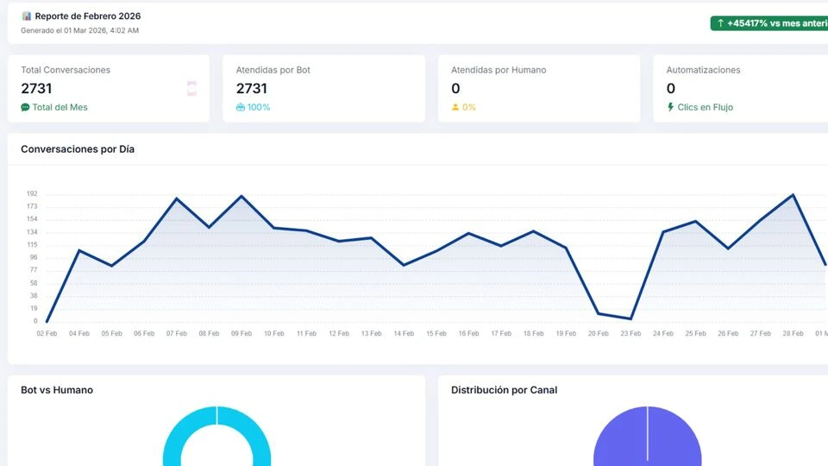Click the lowest data point at 23 Feb
This screenshot has width=828, height=466.
point(631,318)
